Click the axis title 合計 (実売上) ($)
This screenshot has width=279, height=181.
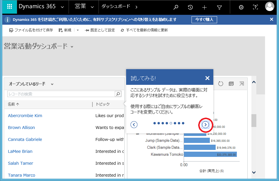(x=211, y=171)
